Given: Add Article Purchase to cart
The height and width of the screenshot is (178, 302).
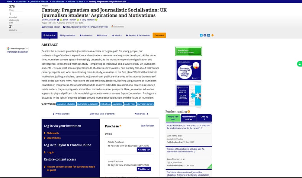Looking at the screenshot, I should 144,150.
